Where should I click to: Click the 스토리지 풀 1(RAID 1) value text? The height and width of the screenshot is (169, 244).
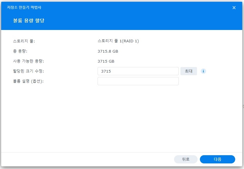pos(118,41)
